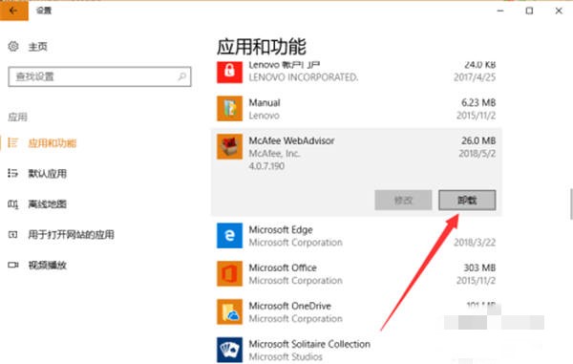Select the 默认应用 sidebar icon

(x=12, y=173)
